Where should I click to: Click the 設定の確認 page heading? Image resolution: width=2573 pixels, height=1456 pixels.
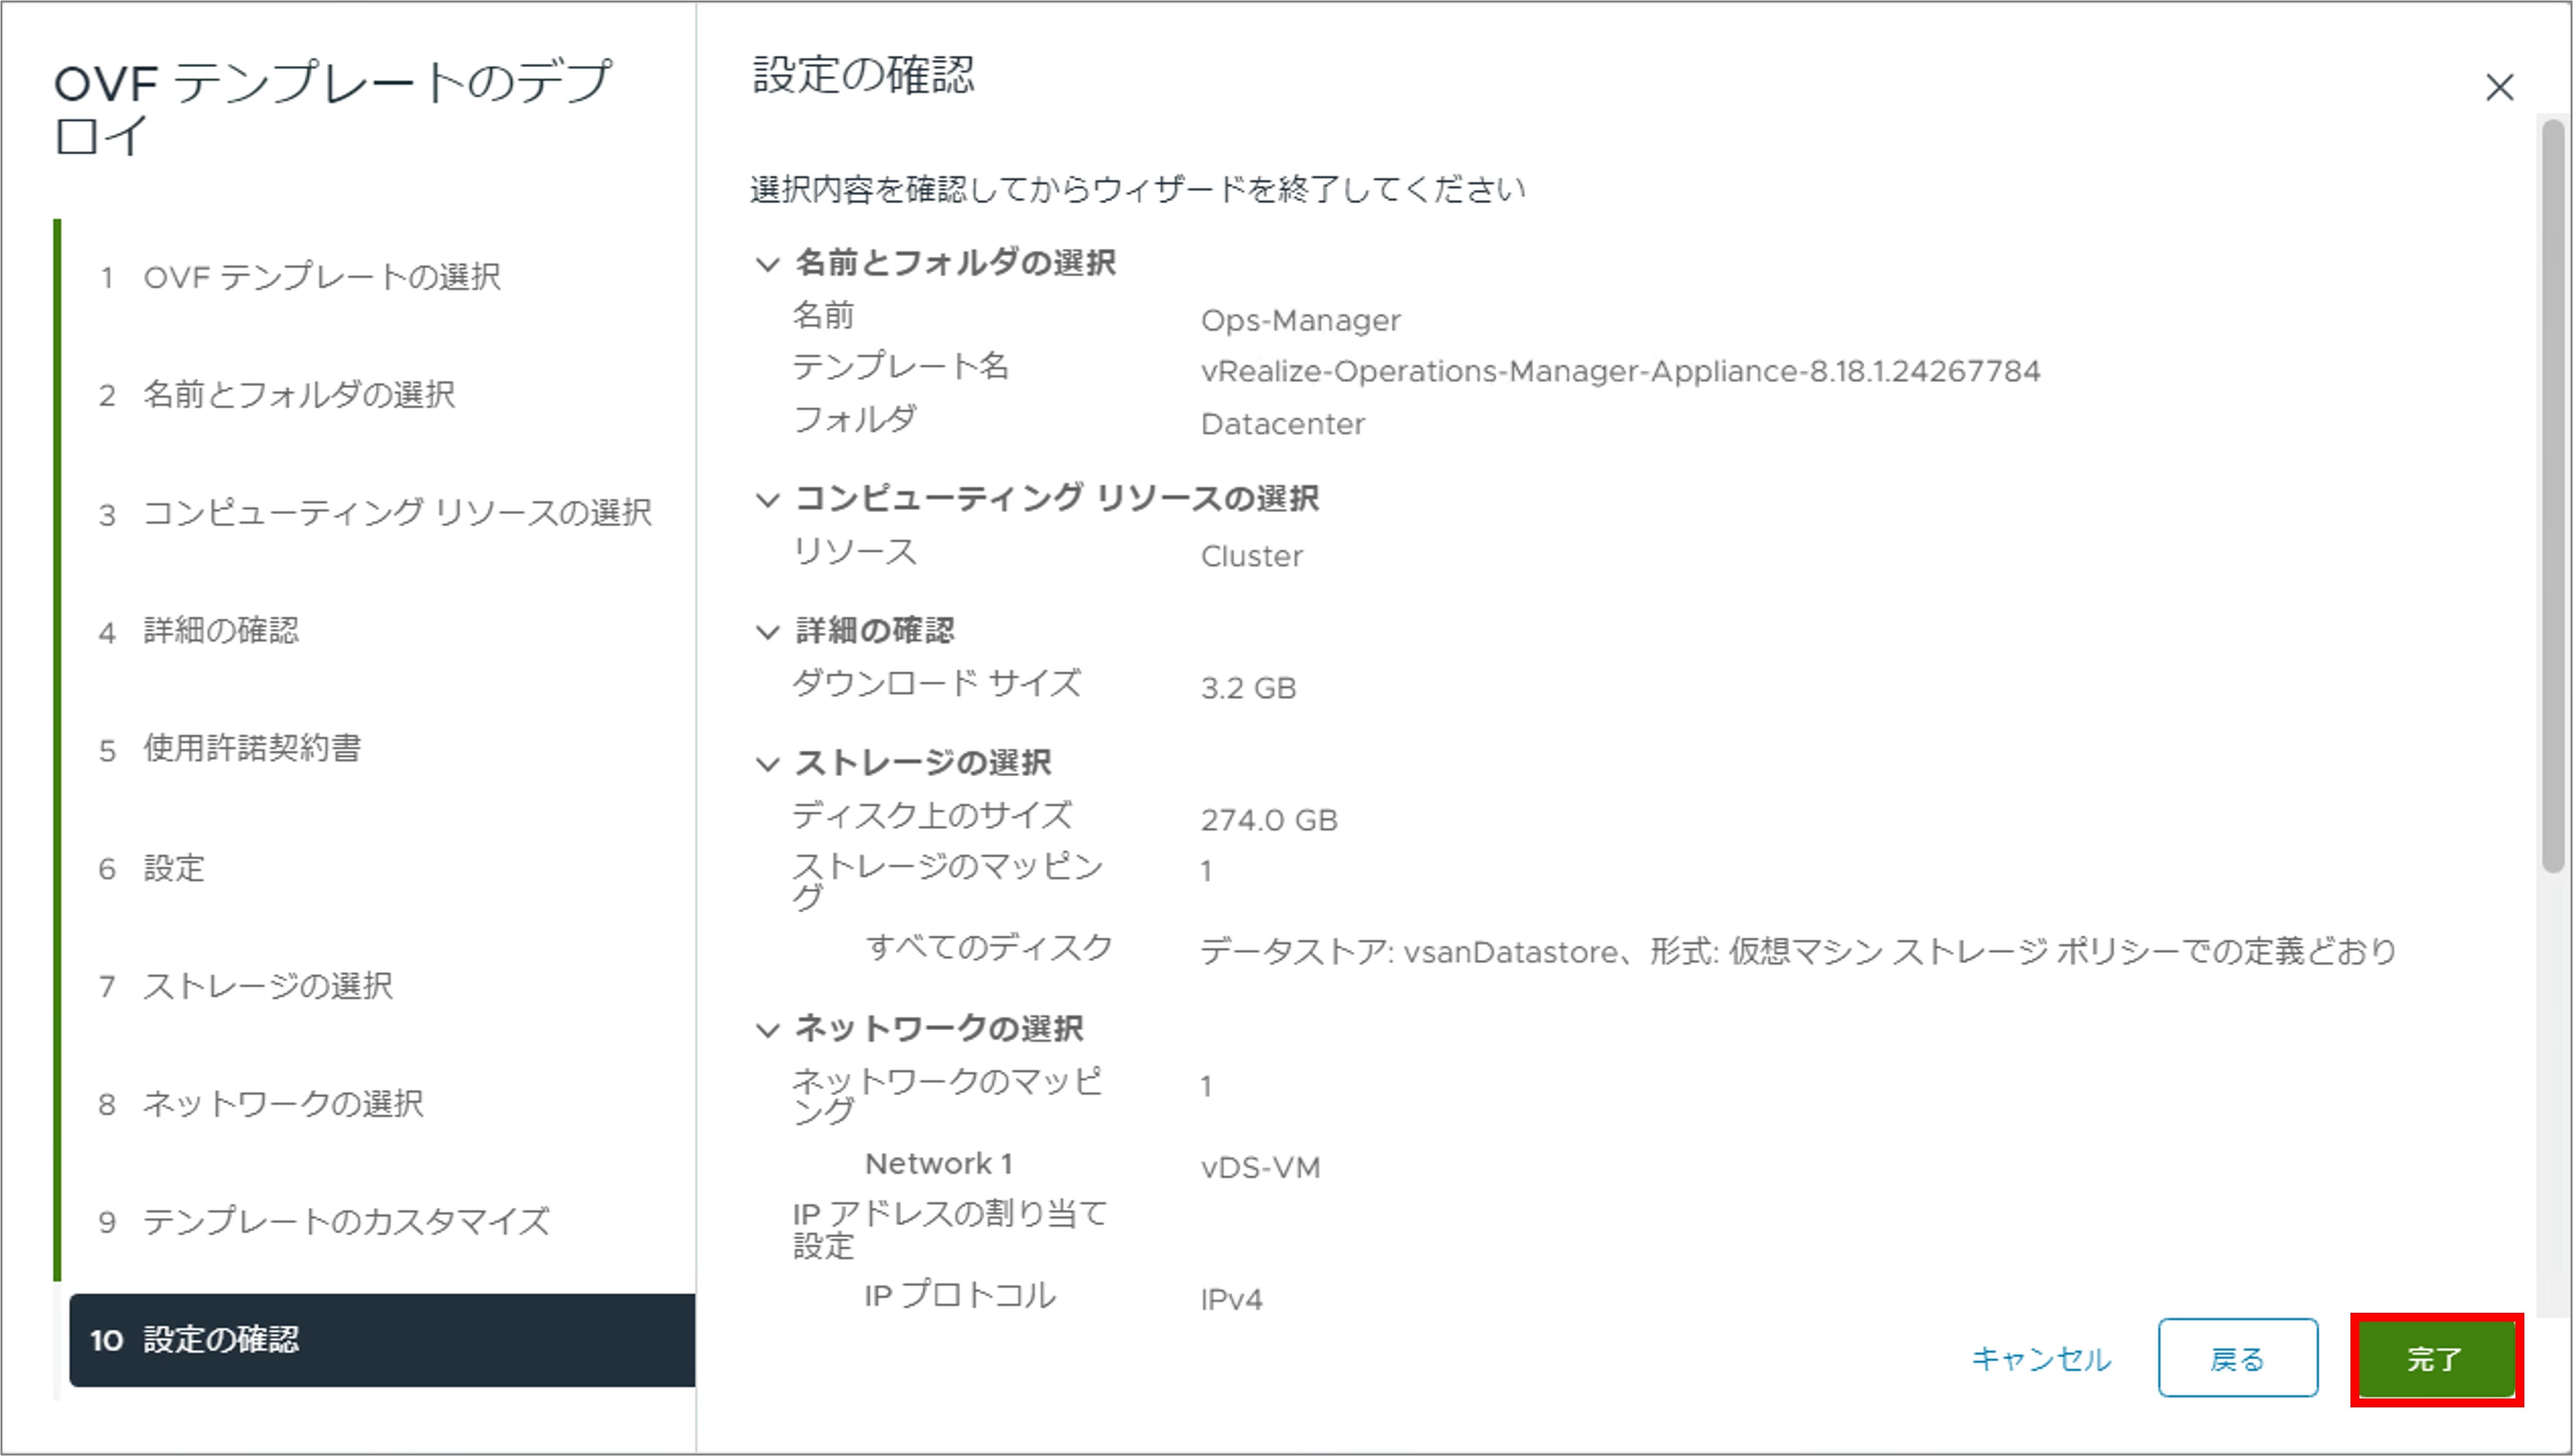click(863, 75)
